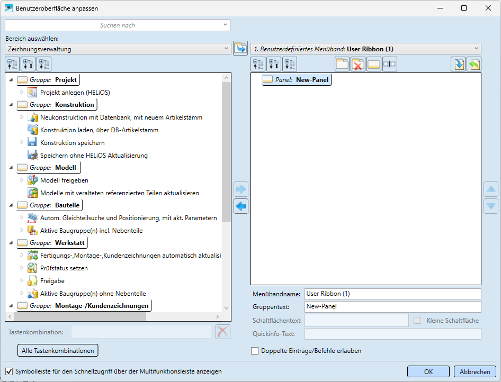Select Aktive Baugruppe(n) incl. Nebenteile
The width and height of the screenshot is (501, 382).
click(92, 230)
